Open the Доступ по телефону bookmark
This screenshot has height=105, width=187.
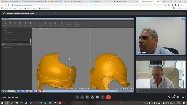(x=31, y=8)
